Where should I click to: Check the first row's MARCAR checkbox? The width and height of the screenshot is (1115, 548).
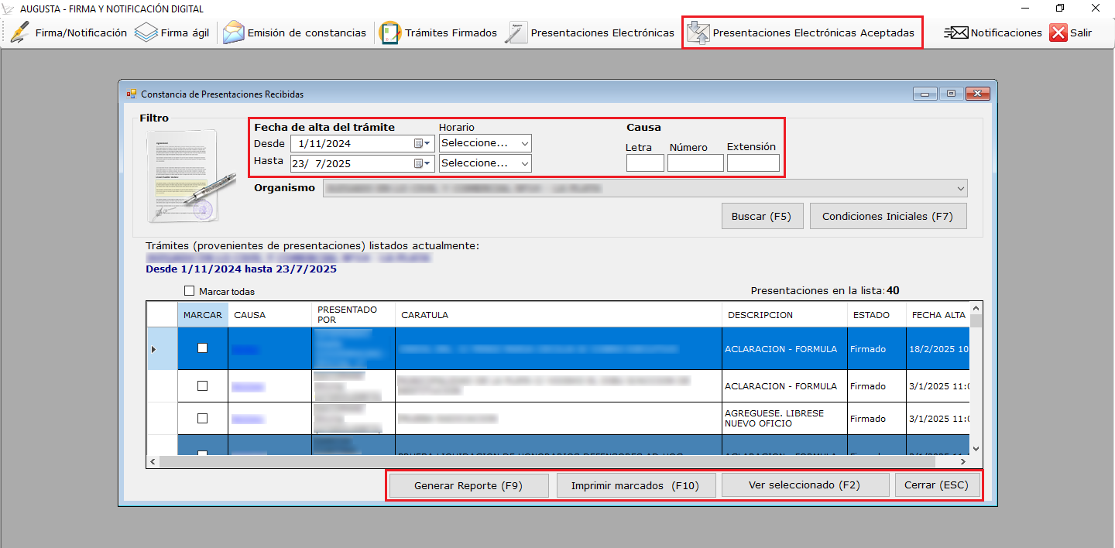click(203, 348)
